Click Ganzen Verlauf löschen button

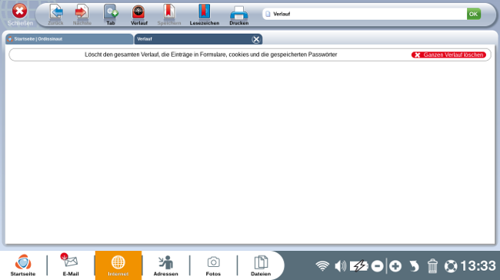tap(448, 54)
